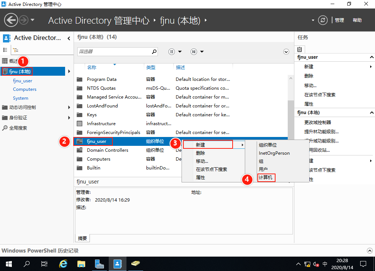Choose 删除 in context menu

pyautogui.click(x=213, y=153)
